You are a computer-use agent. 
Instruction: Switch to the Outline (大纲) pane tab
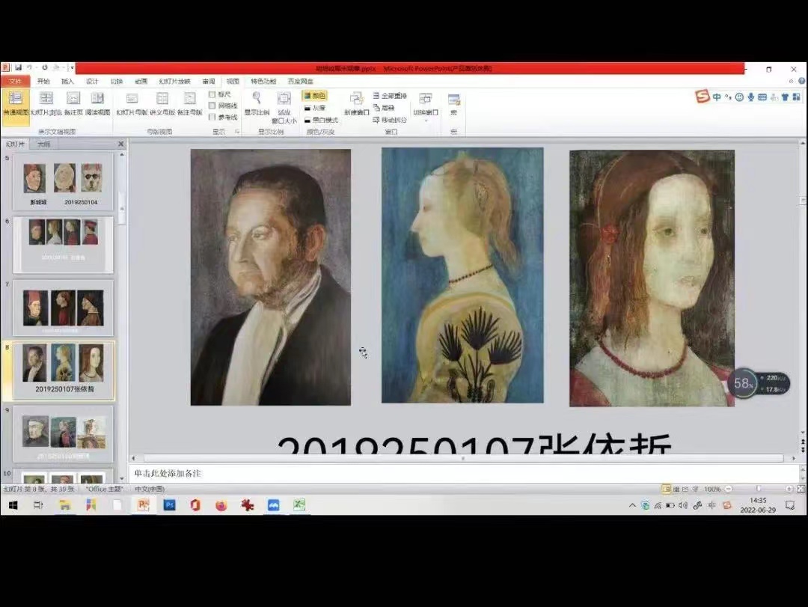(x=44, y=144)
